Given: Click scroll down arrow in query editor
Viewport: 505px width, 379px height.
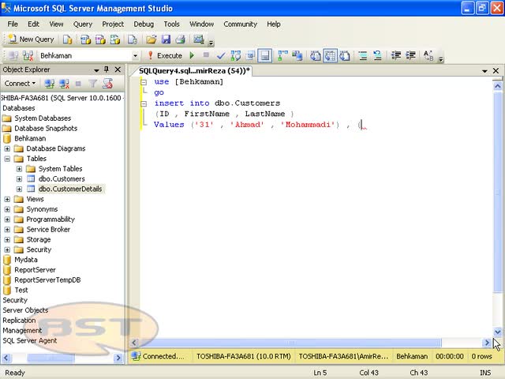Looking at the screenshot, I should point(498,332).
